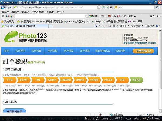Open the Google favorite bar shortcut
Screen dimensions: 162x121
click(96, 22)
